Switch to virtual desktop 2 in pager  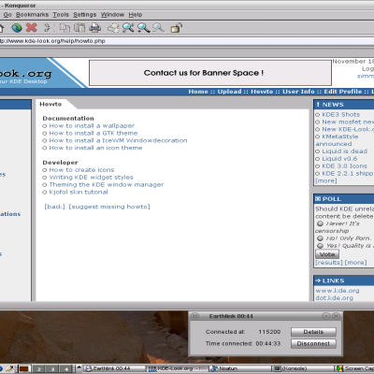click(x=39, y=369)
